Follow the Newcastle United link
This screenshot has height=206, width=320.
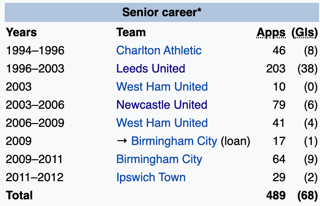click(161, 105)
